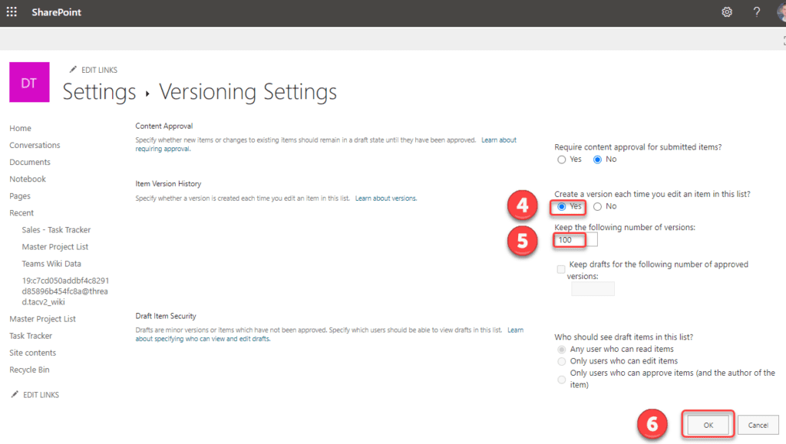Open Documents in left navigation
This screenshot has height=444, width=786.
pyautogui.click(x=30, y=162)
